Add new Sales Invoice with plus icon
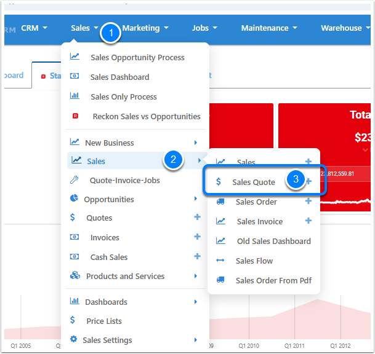The width and height of the screenshot is (375, 354). (x=308, y=221)
